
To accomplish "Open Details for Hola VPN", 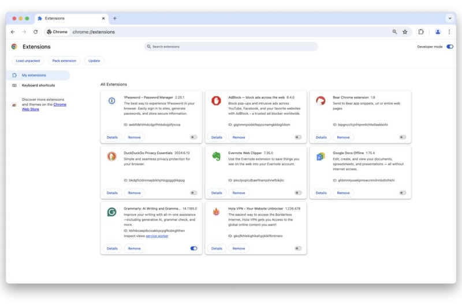I will pyautogui.click(x=217, y=248).
